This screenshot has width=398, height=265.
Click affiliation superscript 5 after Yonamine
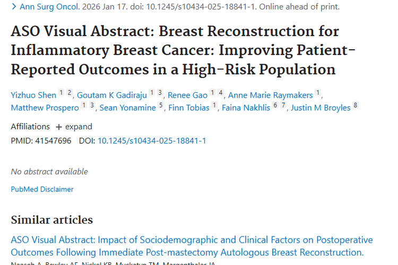(161, 105)
